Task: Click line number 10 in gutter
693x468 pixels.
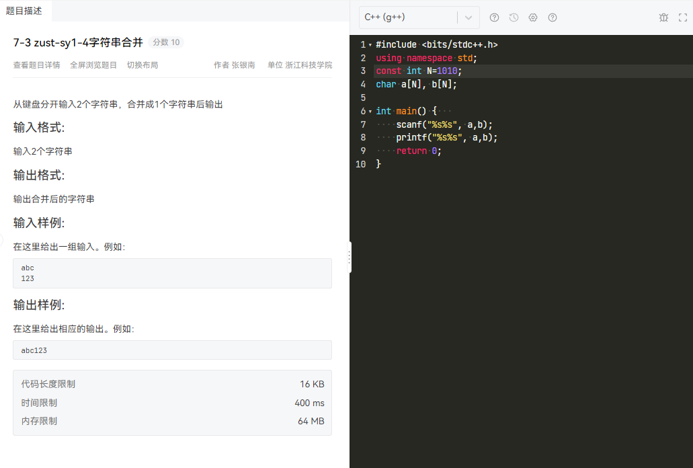Action: coord(361,164)
